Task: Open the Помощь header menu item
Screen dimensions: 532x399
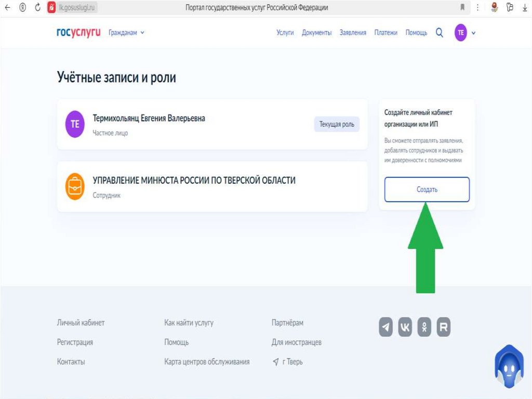Action: tap(416, 33)
